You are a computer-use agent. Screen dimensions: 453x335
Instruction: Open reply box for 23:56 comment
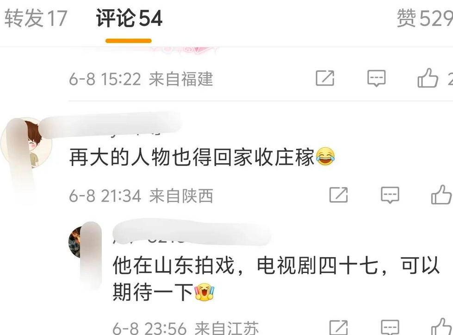[x=390, y=327]
